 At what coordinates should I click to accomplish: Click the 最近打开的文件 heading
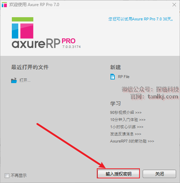coord(30,67)
